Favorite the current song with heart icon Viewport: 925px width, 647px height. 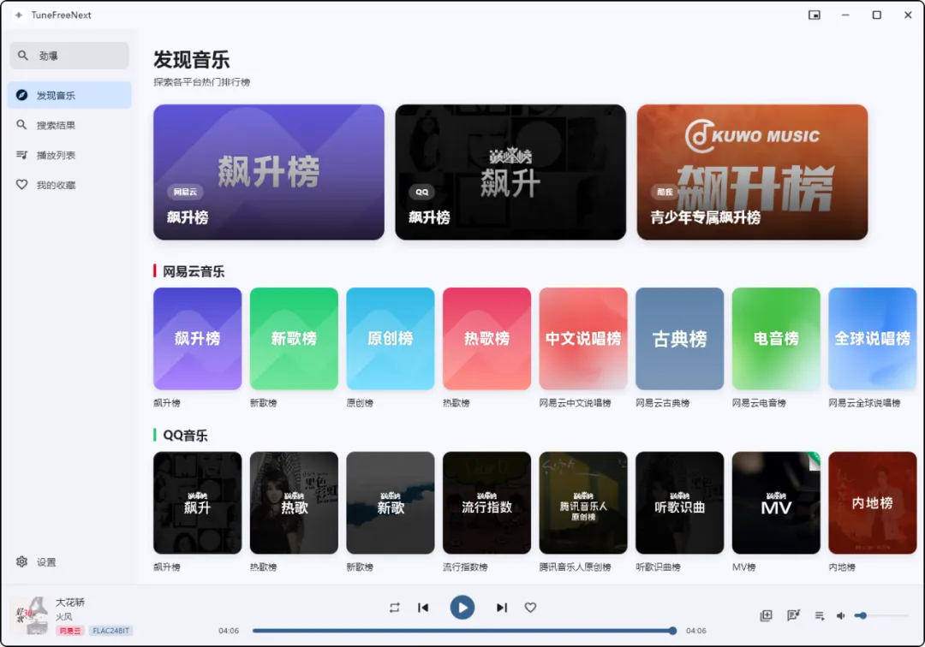[x=530, y=608]
